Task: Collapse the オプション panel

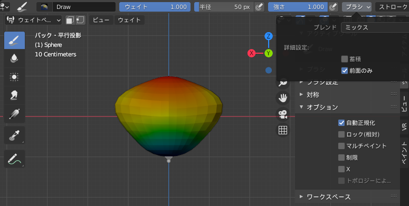Action: (301, 107)
